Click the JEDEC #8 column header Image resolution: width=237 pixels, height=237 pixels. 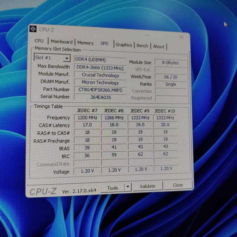114,111
